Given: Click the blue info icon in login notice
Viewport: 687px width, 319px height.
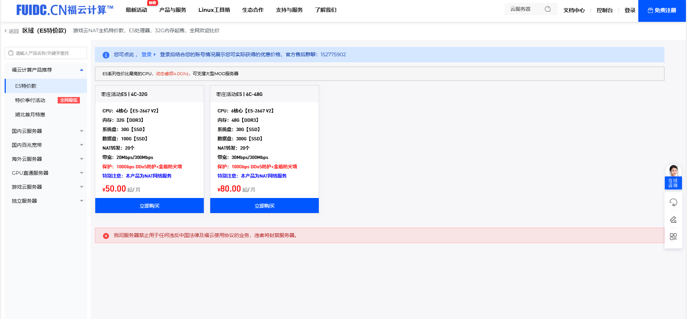Looking at the screenshot, I should tap(106, 55).
